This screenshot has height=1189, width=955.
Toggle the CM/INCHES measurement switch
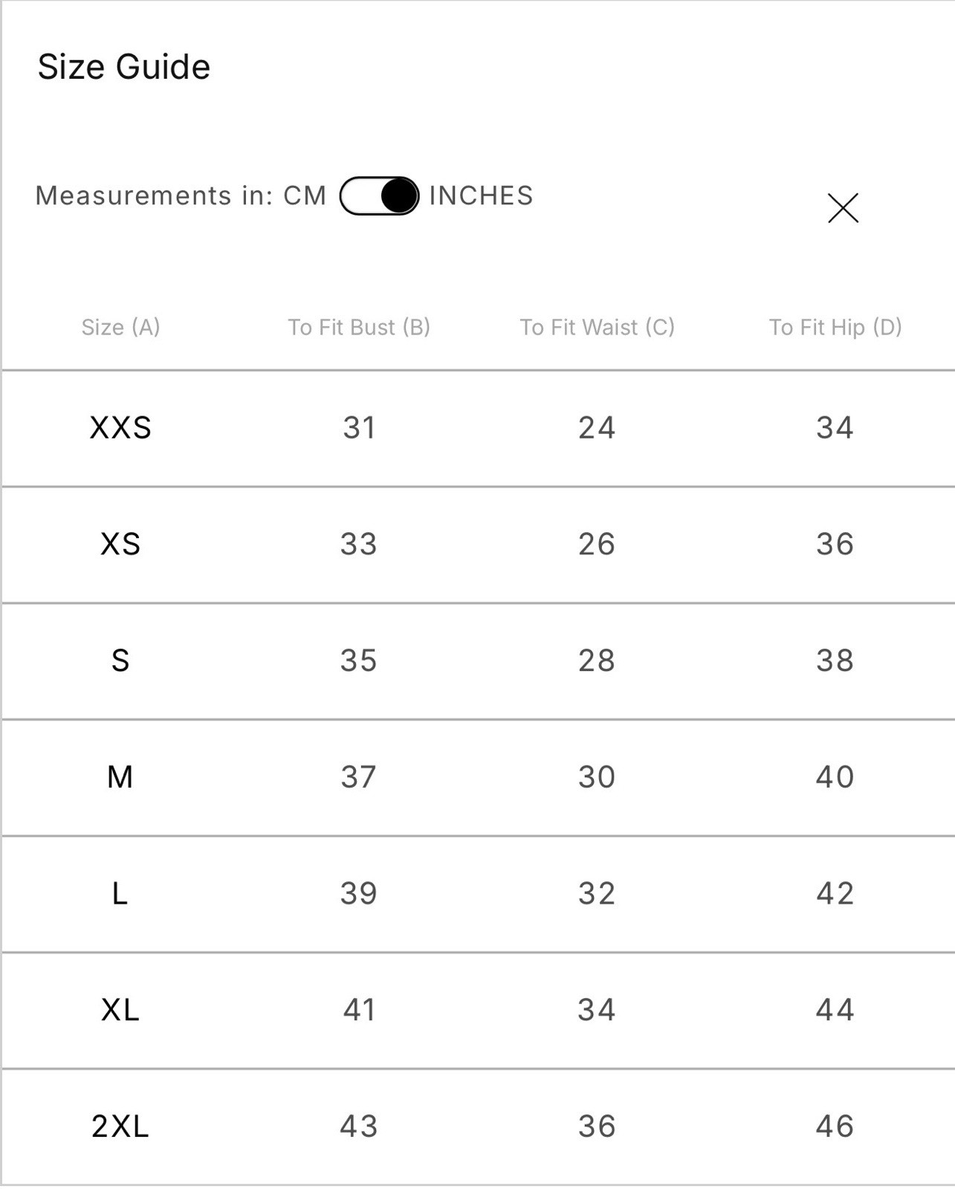(379, 196)
